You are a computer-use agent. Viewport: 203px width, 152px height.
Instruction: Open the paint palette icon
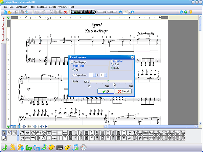52,148
